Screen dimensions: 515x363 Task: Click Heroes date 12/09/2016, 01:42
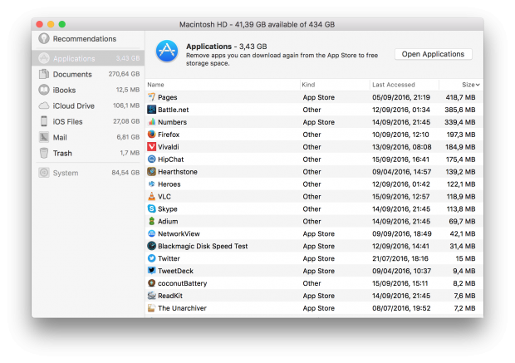[x=401, y=184]
